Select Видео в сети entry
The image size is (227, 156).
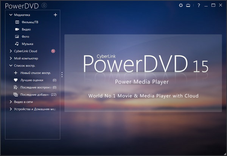click(23, 102)
